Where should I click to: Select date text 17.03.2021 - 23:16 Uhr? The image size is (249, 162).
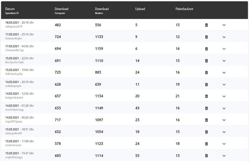pos(19,34)
